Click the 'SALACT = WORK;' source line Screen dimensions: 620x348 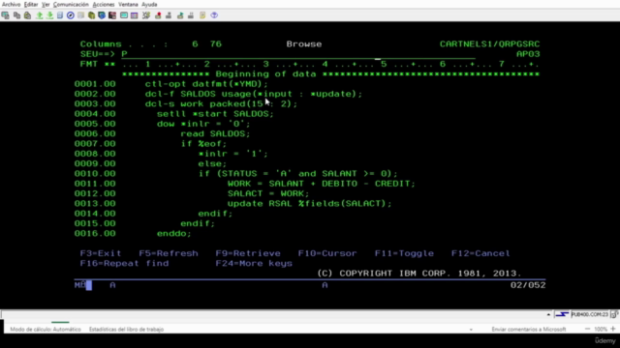click(x=268, y=193)
